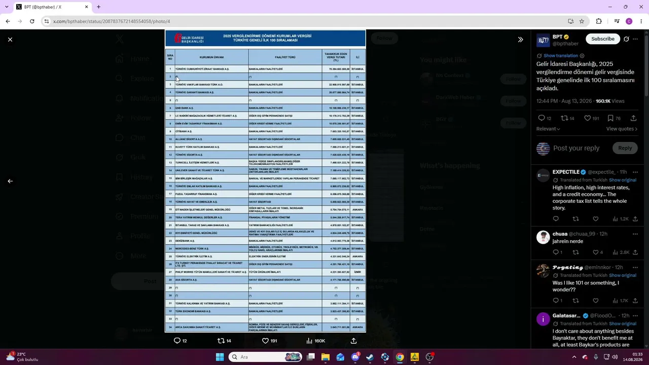Repost EXPECTILE's comment

[x=575, y=219]
